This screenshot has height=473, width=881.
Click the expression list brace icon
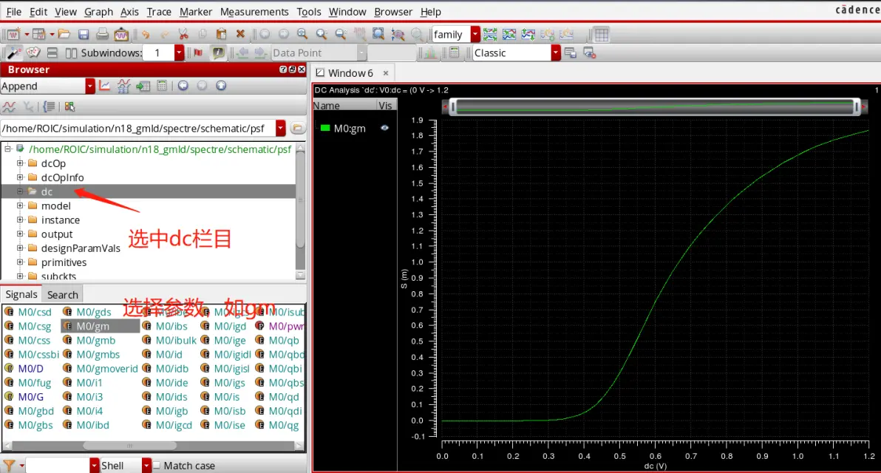[x=50, y=106]
